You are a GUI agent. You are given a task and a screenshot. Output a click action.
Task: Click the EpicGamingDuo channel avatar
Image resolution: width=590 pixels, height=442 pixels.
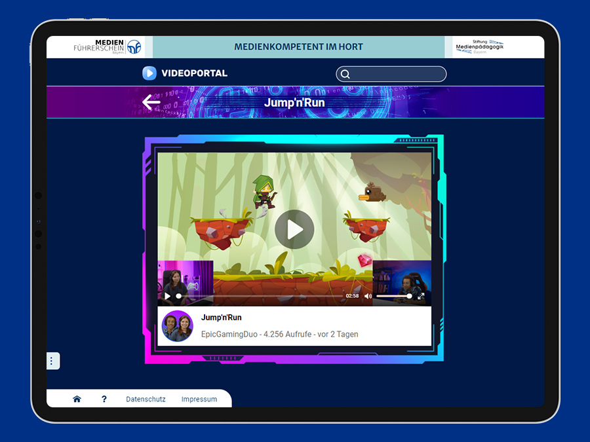click(178, 326)
